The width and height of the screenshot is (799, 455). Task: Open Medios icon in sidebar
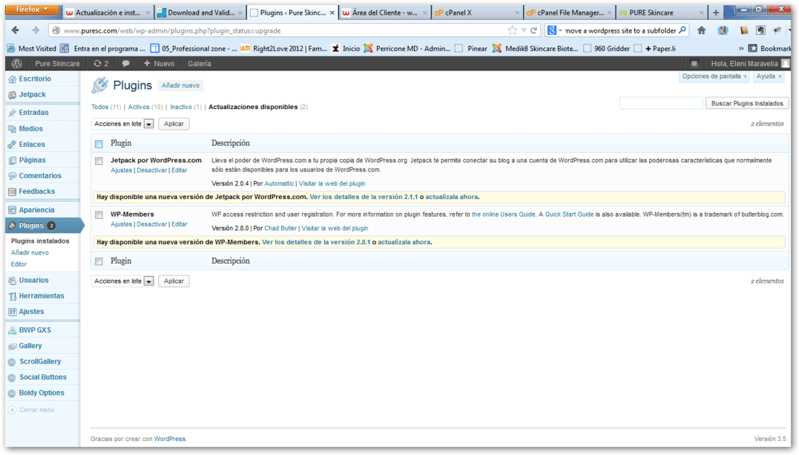coord(12,129)
